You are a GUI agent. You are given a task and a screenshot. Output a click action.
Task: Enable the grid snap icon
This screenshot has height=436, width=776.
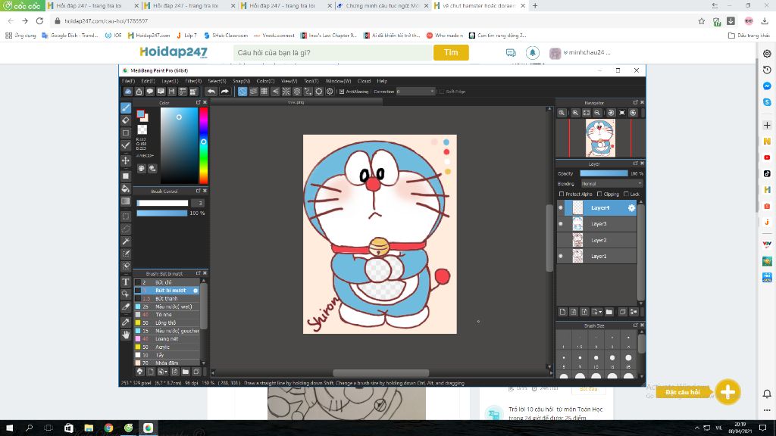click(x=264, y=92)
